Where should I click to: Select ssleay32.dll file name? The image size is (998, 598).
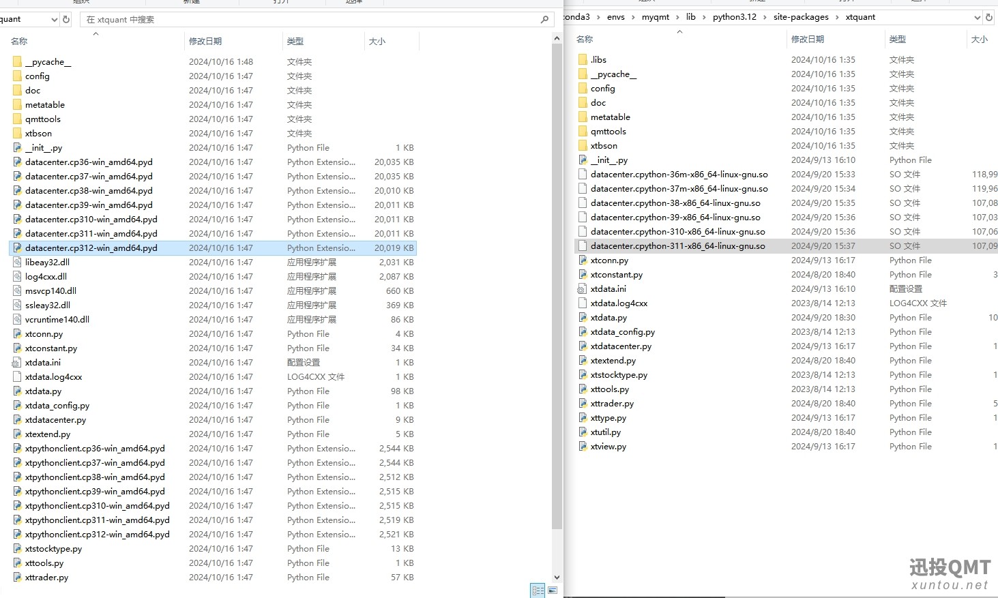pyautogui.click(x=48, y=305)
